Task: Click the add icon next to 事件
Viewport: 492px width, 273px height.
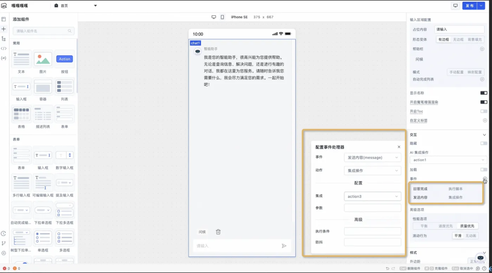Action: click(x=484, y=178)
